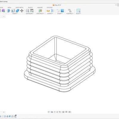Expand the INSERT dropdown menu
Viewport: 119px width, 119px height.
click(60, 14)
